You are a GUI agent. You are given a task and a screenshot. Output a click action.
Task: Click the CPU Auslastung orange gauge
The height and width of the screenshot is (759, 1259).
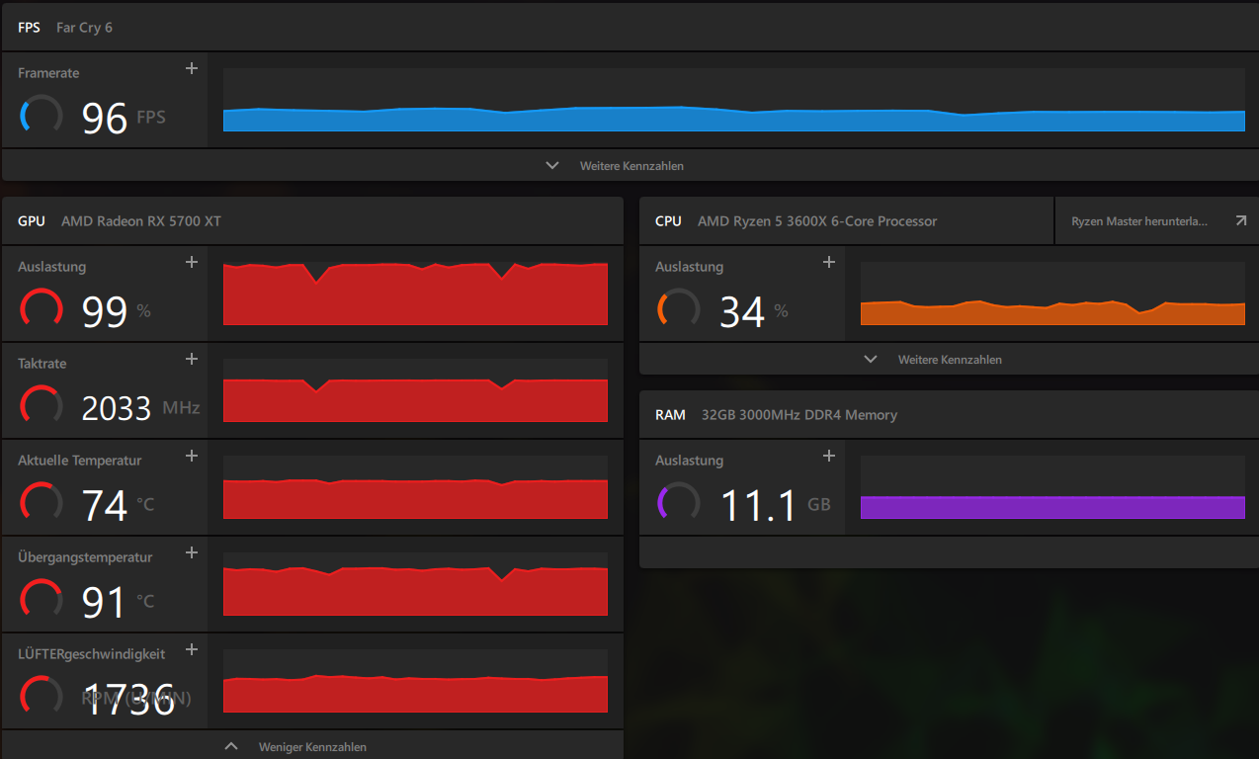[x=679, y=309]
